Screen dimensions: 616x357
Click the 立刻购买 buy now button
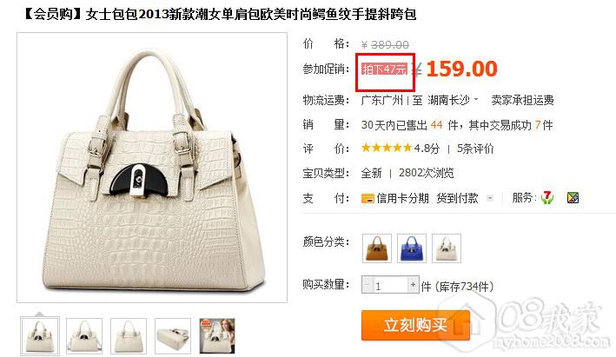(x=415, y=325)
